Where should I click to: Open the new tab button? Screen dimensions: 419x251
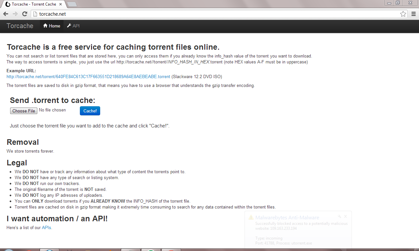point(72,4)
